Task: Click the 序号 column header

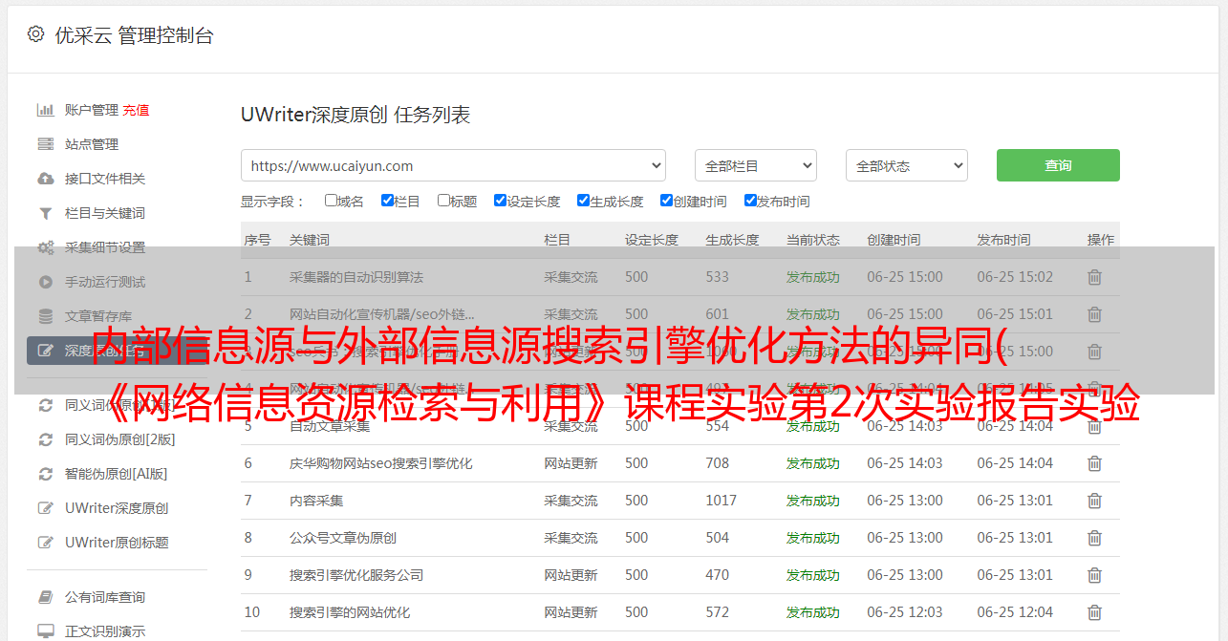Action: pyautogui.click(x=258, y=240)
